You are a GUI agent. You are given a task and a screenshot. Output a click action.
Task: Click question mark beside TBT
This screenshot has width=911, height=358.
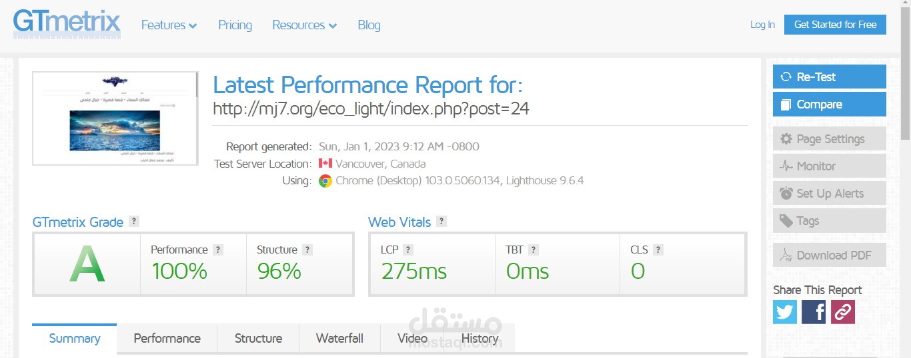[534, 250]
